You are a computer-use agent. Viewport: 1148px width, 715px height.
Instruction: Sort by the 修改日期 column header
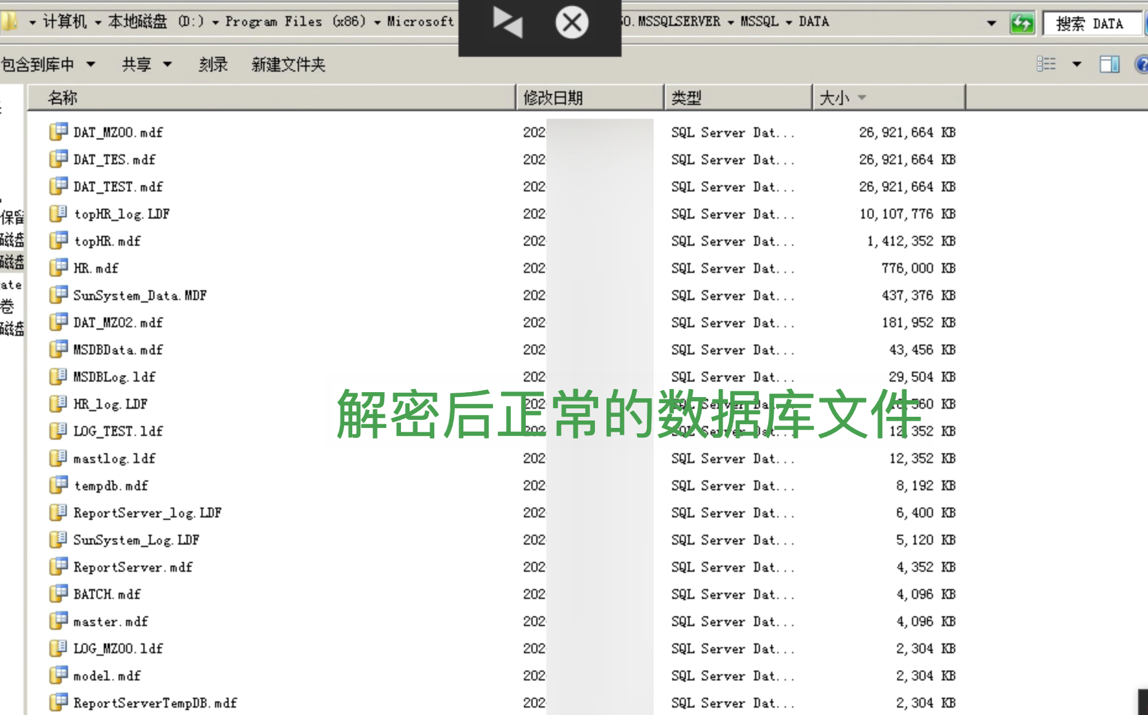[x=590, y=98]
